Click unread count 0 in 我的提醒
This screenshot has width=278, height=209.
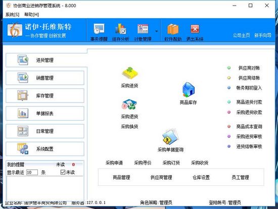coord(73,165)
